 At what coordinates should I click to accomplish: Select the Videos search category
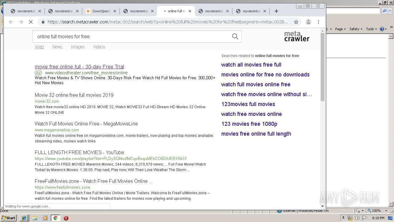point(99,47)
